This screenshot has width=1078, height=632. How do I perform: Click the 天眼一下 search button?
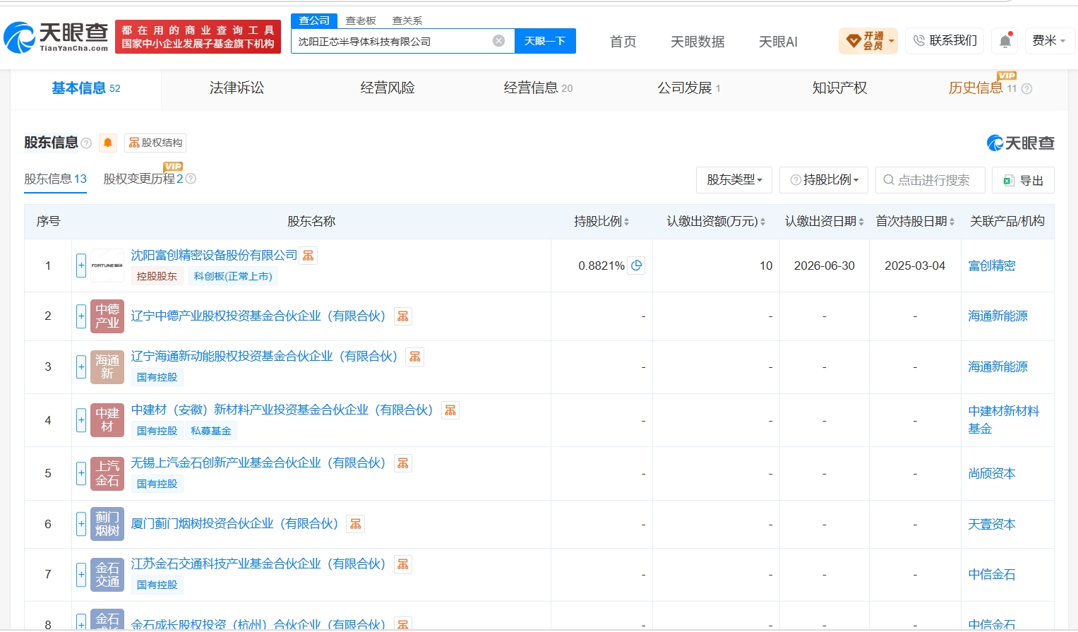point(545,41)
